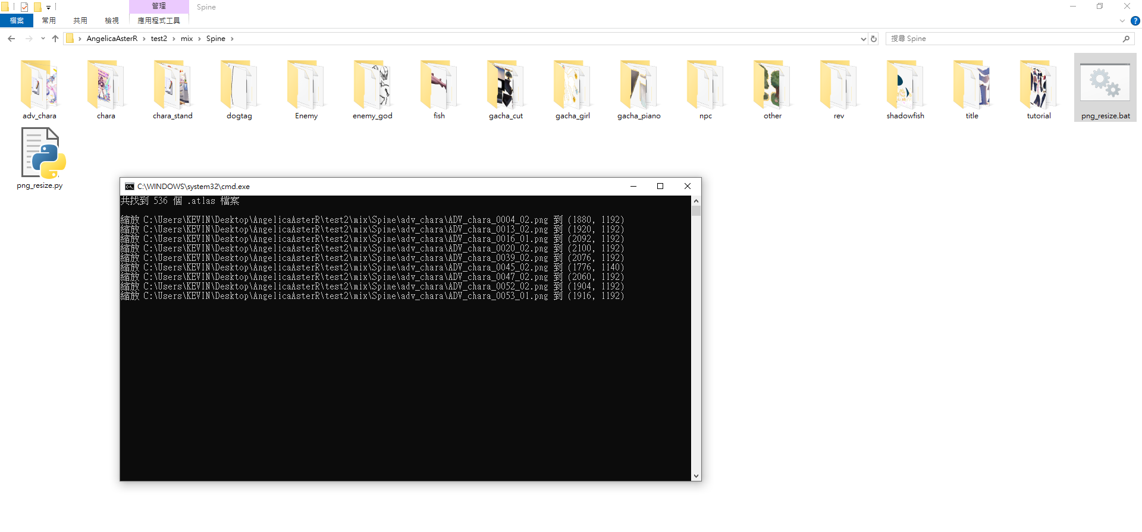This screenshot has width=1142, height=532.
Task: Open recent locations dropdown arrow
Action: (x=43, y=39)
